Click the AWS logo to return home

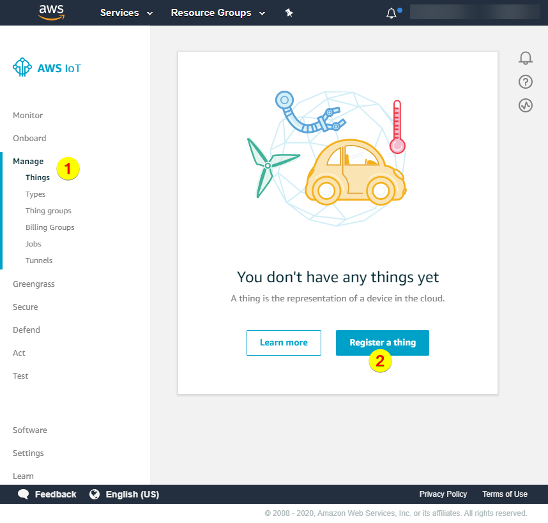51,12
